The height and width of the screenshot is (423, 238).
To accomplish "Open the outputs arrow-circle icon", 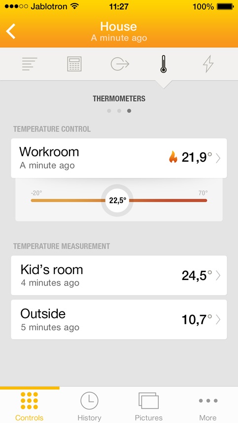I will coord(120,64).
